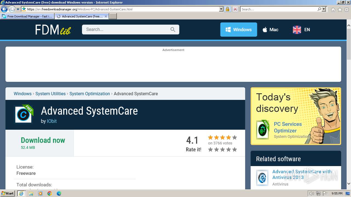Click the FDMlib logo
This screenshot has height=197, width=351.
(x=53, y=30)
